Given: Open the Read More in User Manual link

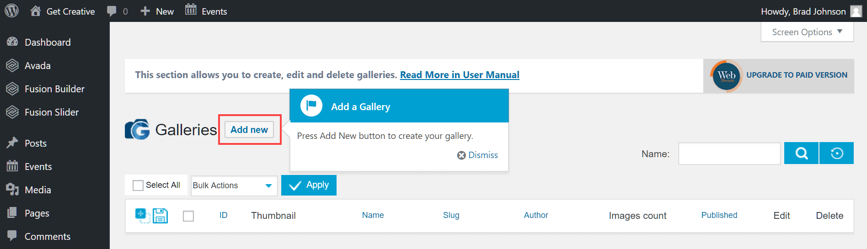Looking at the screenshot, I should click(460, 75).
